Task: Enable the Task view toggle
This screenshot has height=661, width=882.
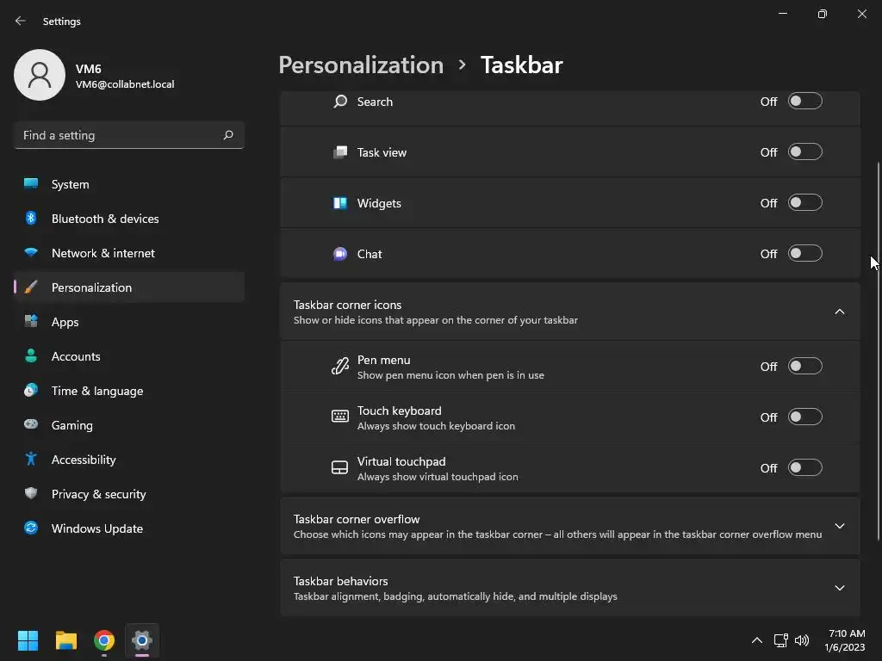Action: click(x=805, y=152)
